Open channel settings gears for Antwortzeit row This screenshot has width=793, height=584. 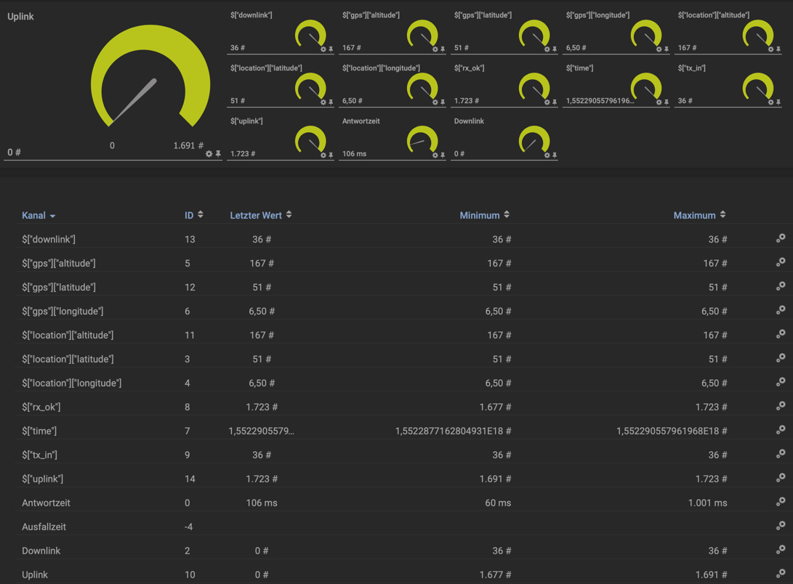click(781, 503)
